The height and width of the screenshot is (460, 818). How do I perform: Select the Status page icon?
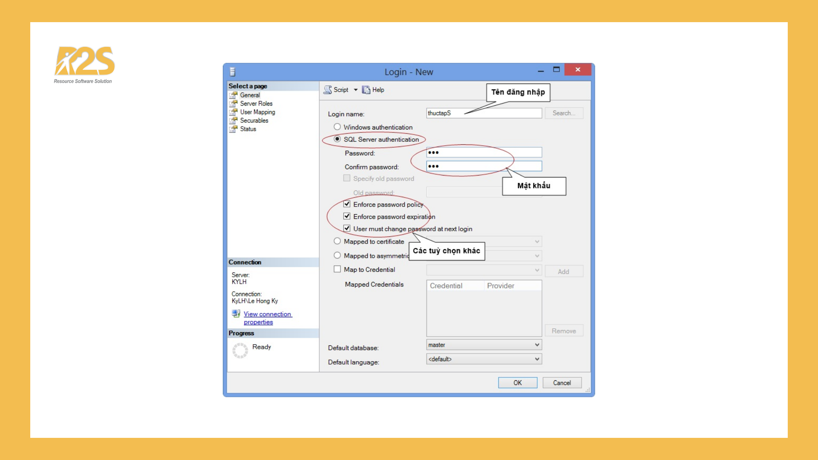233,129
